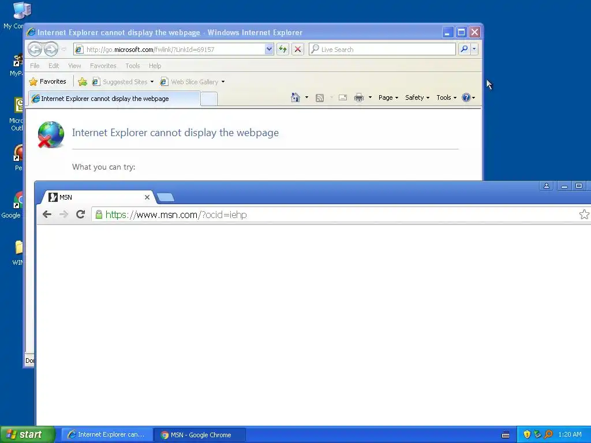This screenshot has width=591, height=443.
Task: Click the Live Search magnifier button
Action: 465,49
